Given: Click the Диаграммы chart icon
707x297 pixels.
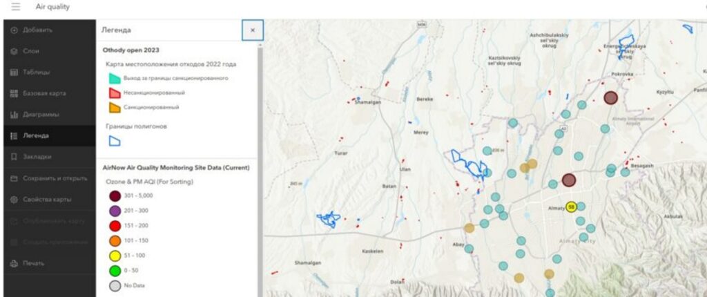Looking at the screenshot, I should [x=14, y=115].
